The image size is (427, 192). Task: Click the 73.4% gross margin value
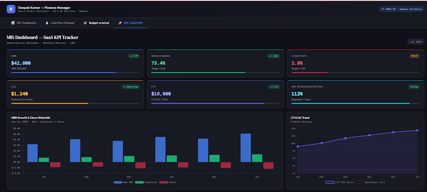click(158, 63)
